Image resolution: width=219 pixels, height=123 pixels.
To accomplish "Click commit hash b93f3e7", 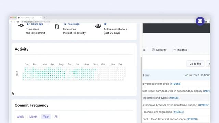I will coord(194,75).
